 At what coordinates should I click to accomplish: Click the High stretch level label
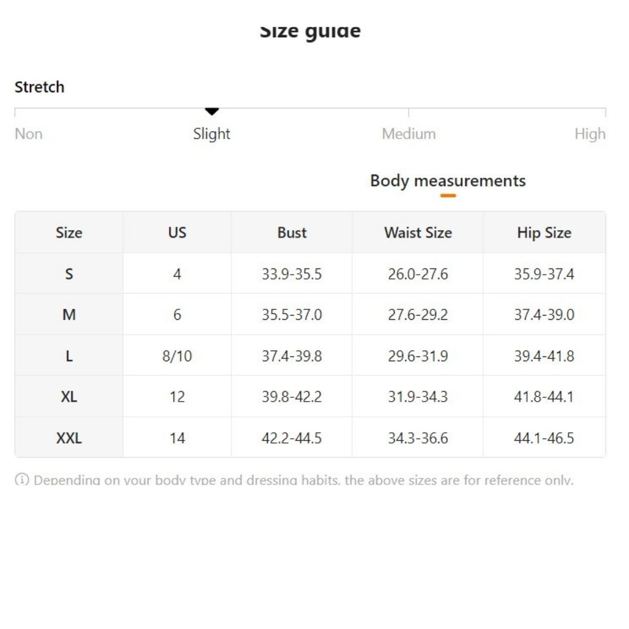pyautogui.click(x=590, y=134)
